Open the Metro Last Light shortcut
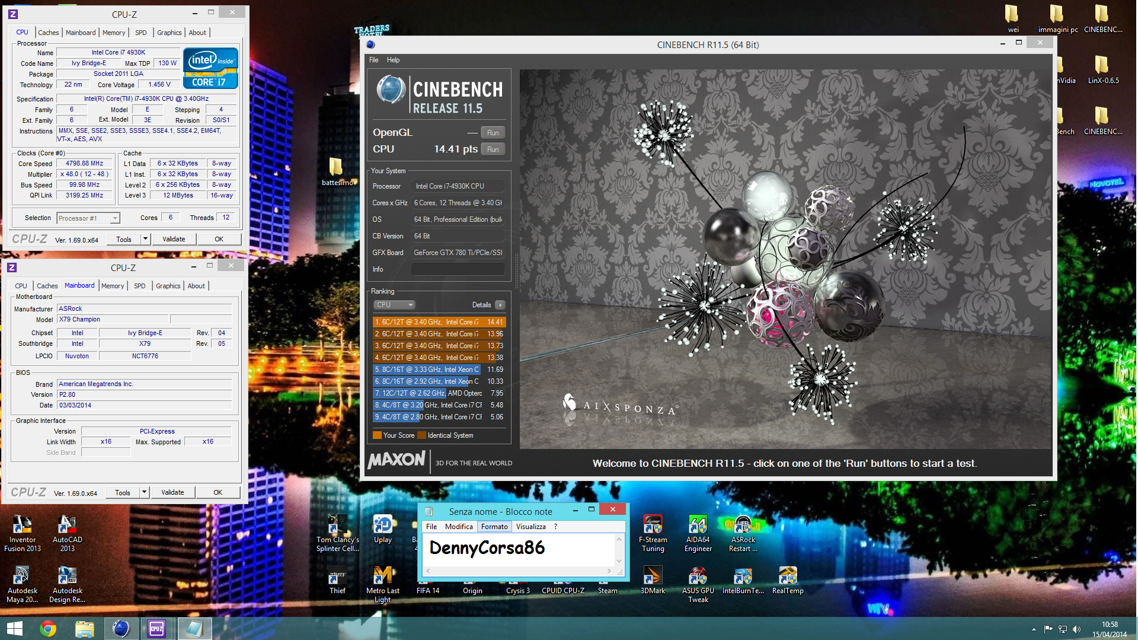1138x640 pixels. pos(383,584)
